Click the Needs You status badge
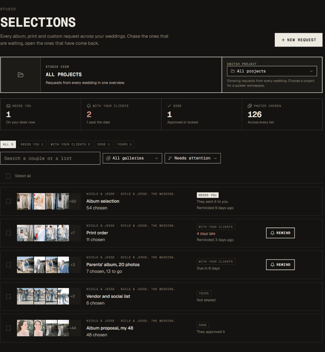 [x=208, y=195]
